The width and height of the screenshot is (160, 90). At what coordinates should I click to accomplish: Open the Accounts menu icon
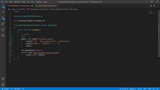coord(3,79)
